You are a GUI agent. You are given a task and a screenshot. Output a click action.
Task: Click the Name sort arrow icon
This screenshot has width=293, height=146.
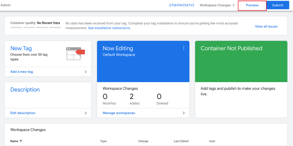(21, 141)
